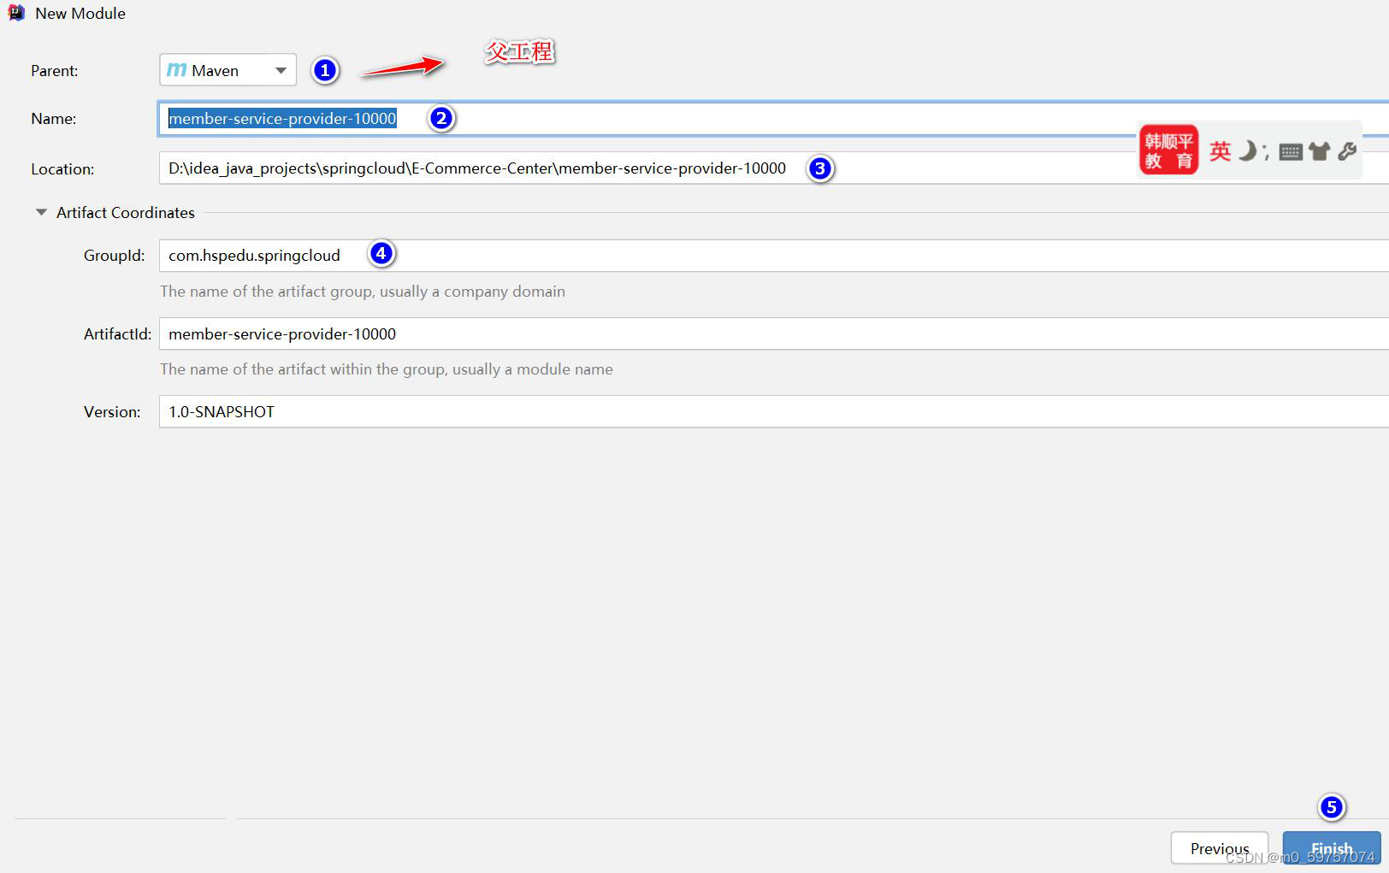Click the IME moon half-width icon
Viewport: 1389px width, 873px height.
pyautogui.click(x=1248, y=151)
